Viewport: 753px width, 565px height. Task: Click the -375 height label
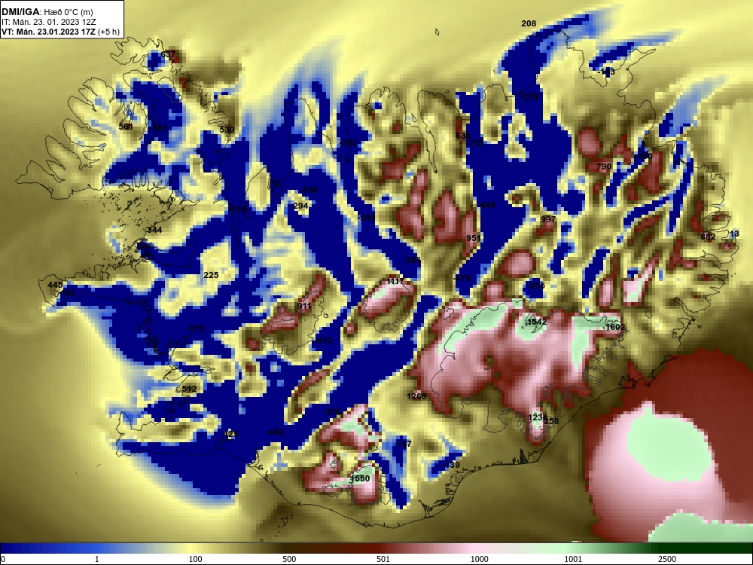[195, 328]
